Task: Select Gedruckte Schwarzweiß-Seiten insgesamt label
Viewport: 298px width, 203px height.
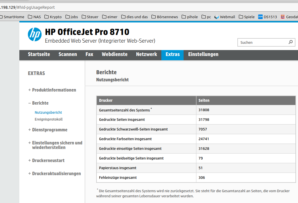Action: (x=133, y=129)
